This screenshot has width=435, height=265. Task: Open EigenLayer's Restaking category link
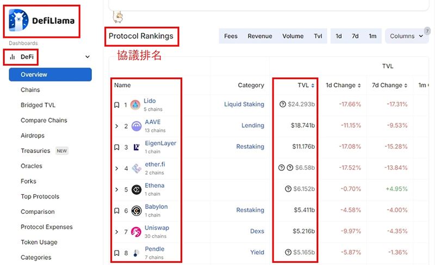(250, 146)
